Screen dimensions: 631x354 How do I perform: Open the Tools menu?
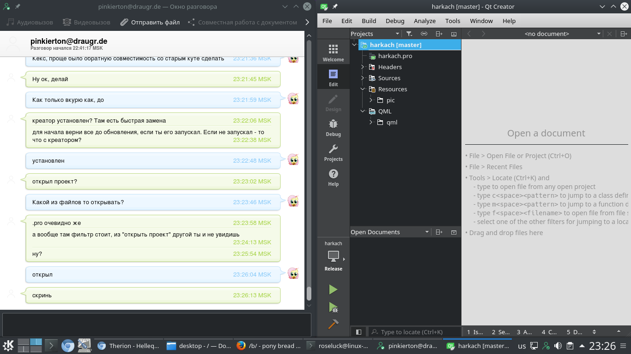tap(453, 21)
